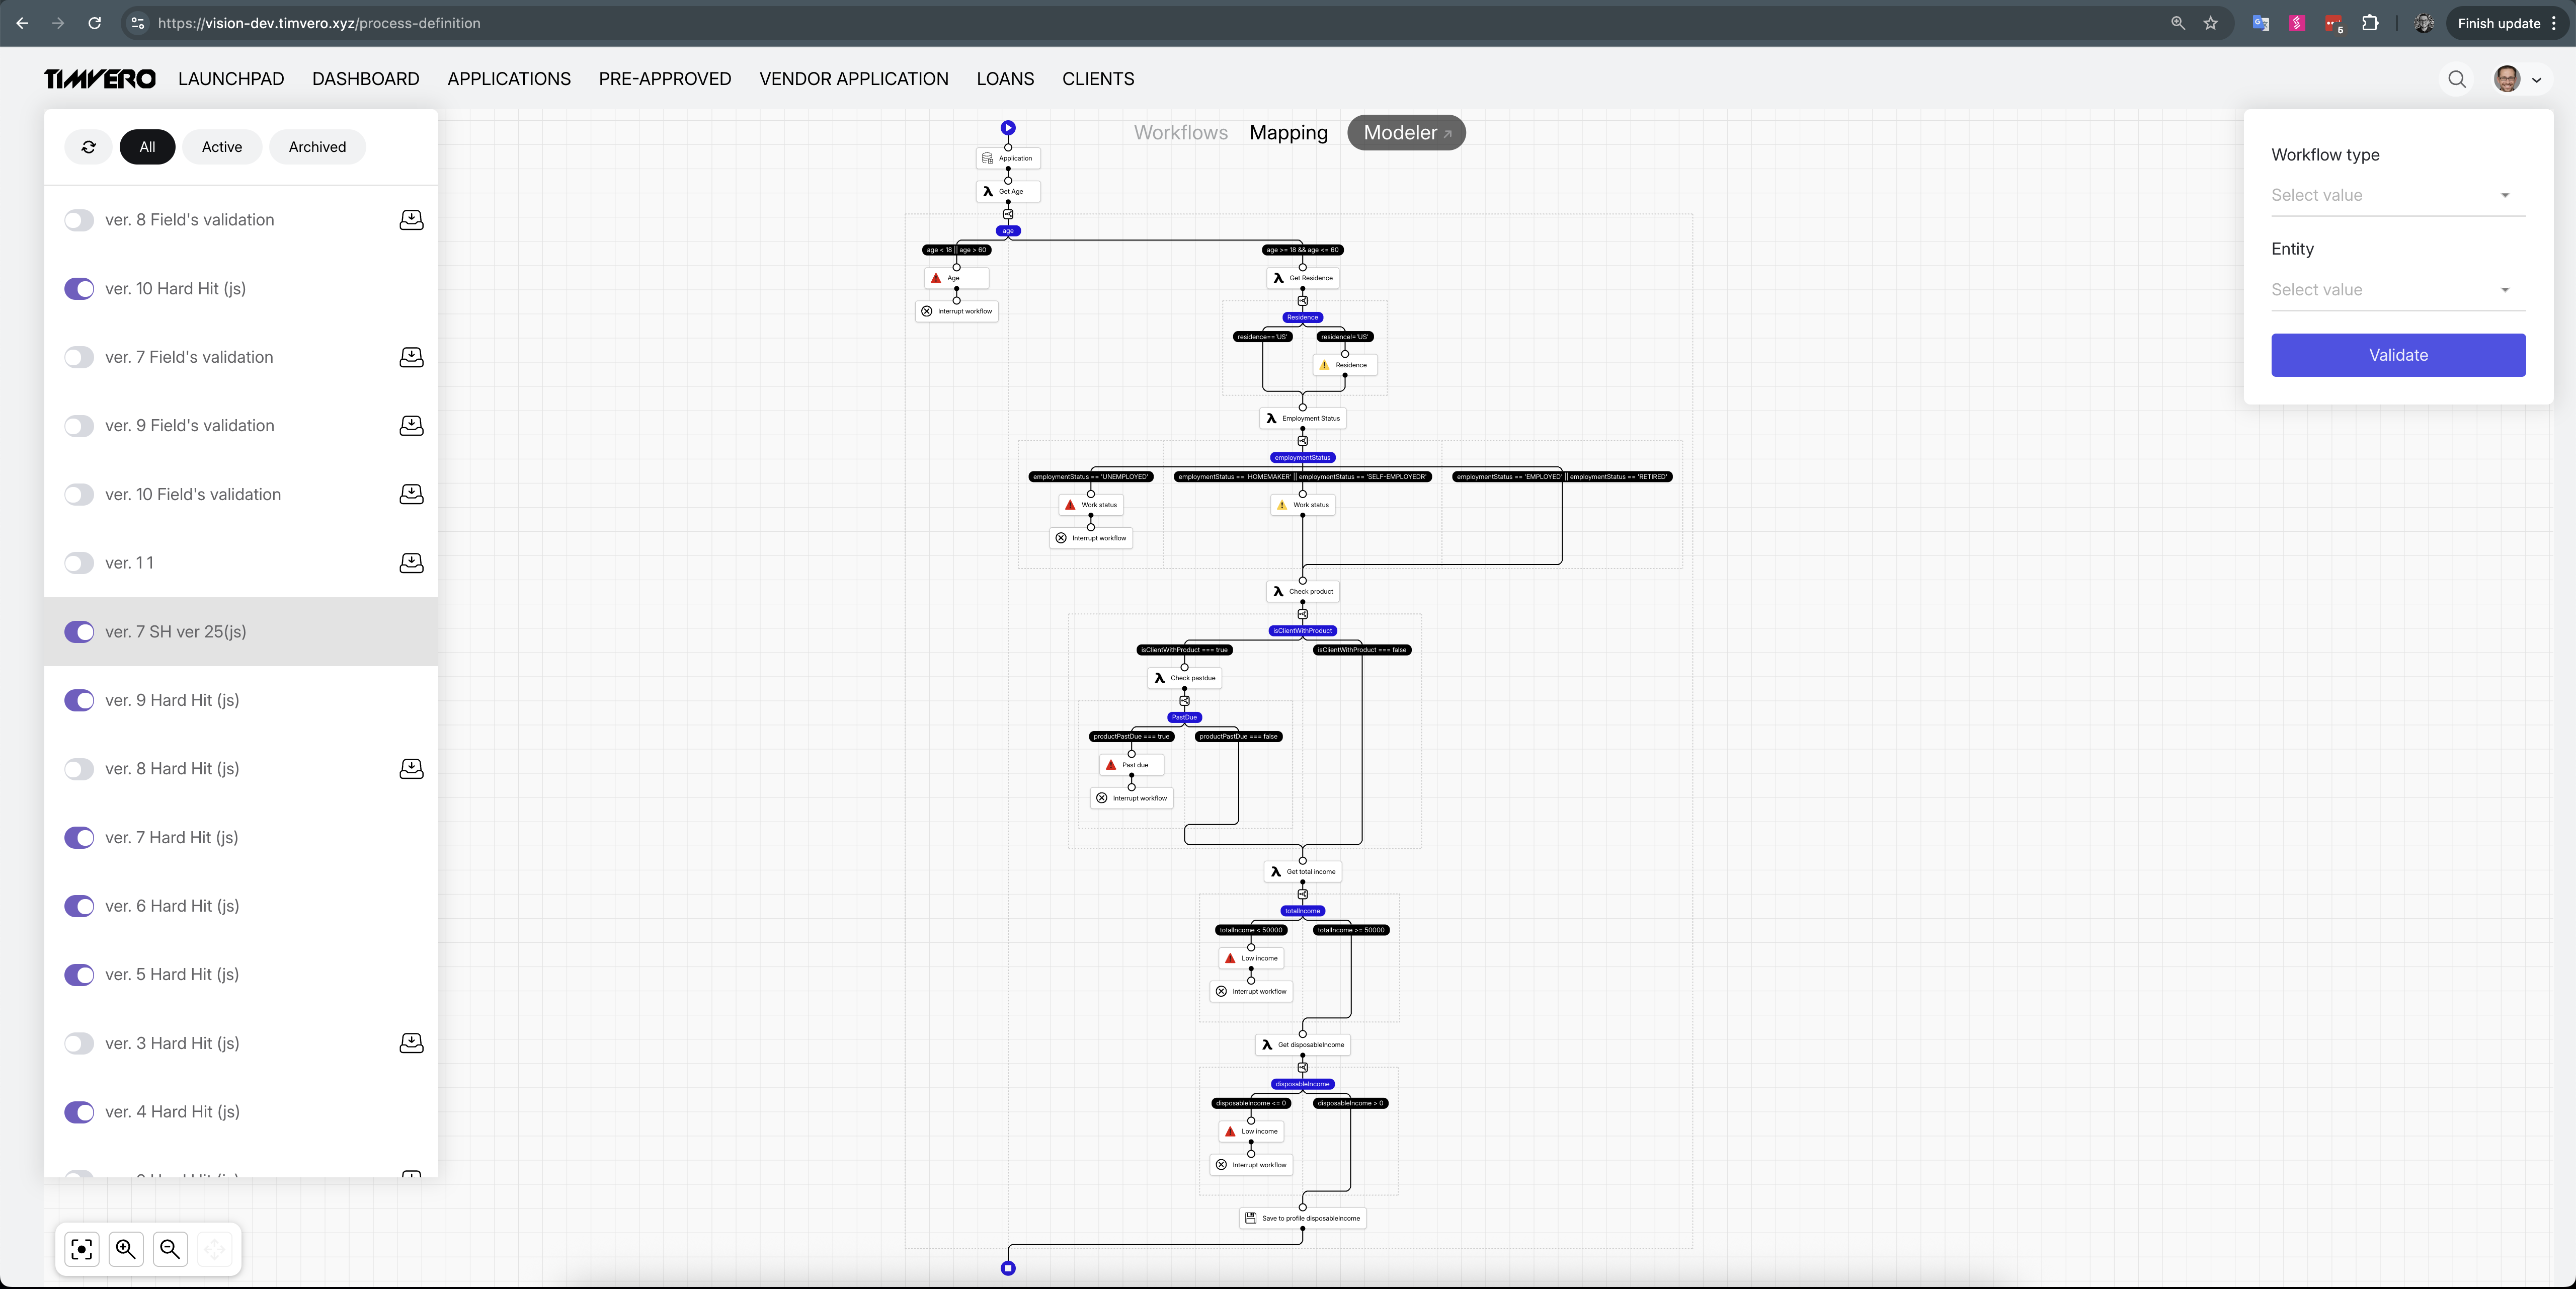Expand the user profile menu via its chevron
2576x1289 pixels.
2537,79
